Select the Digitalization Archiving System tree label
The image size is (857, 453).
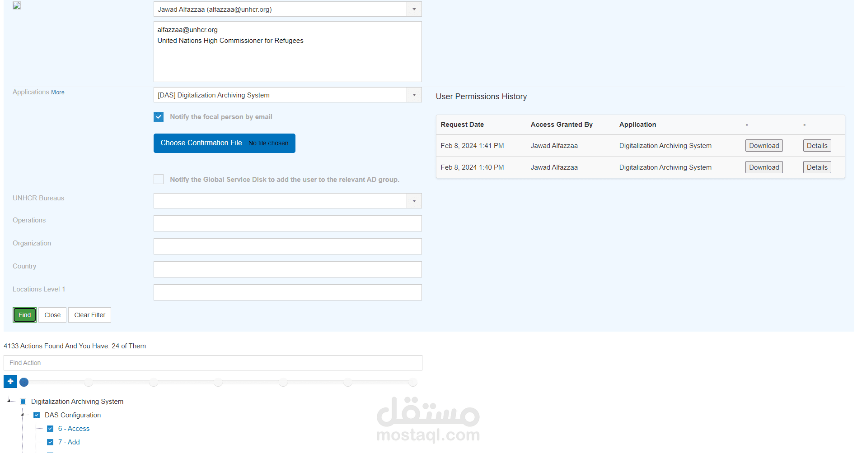click(77, 402)
